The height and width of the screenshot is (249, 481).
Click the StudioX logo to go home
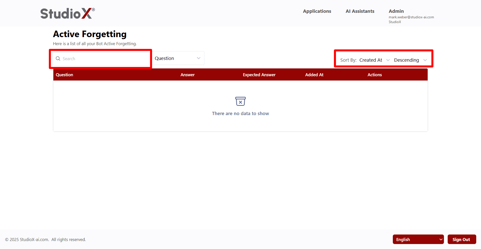67,13
